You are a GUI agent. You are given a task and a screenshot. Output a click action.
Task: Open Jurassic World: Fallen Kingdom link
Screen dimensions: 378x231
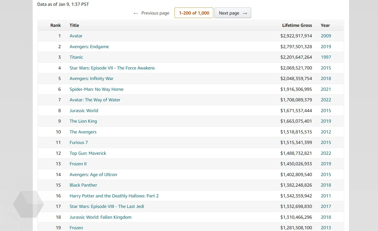click(x=100, y=217)
